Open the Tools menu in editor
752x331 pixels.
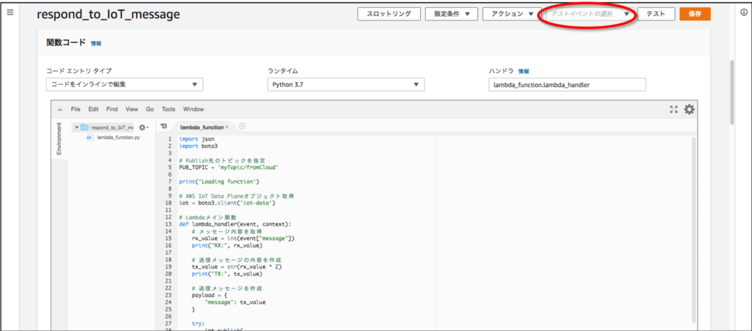tap(169, 109)
